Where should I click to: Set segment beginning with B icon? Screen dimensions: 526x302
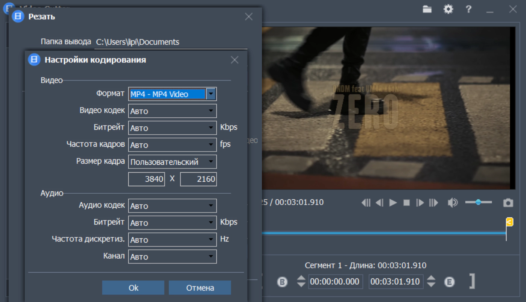(x=282, y=282)
